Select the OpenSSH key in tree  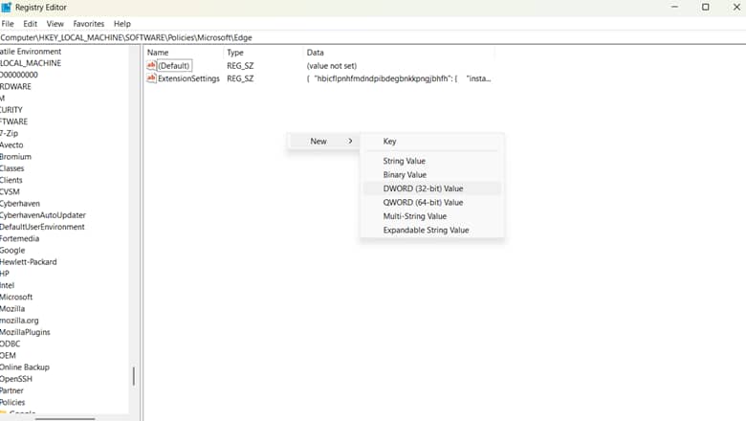[x=16, y=379]
